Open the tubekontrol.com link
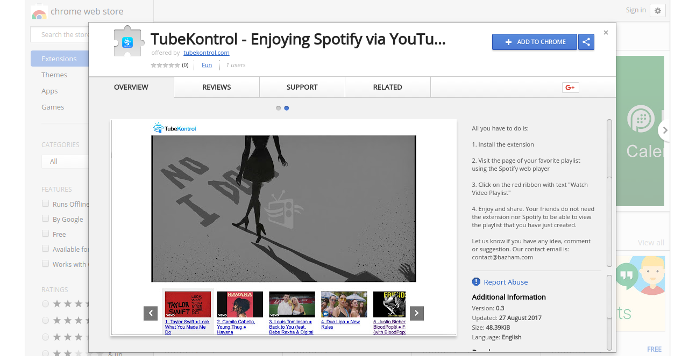The image size is (696, 356). tap(207, 53)
